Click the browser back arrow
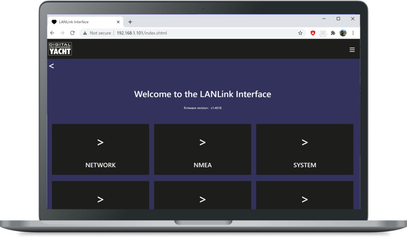Image resolution: width=407 pixels, height=238 pixels. (52, 33)
